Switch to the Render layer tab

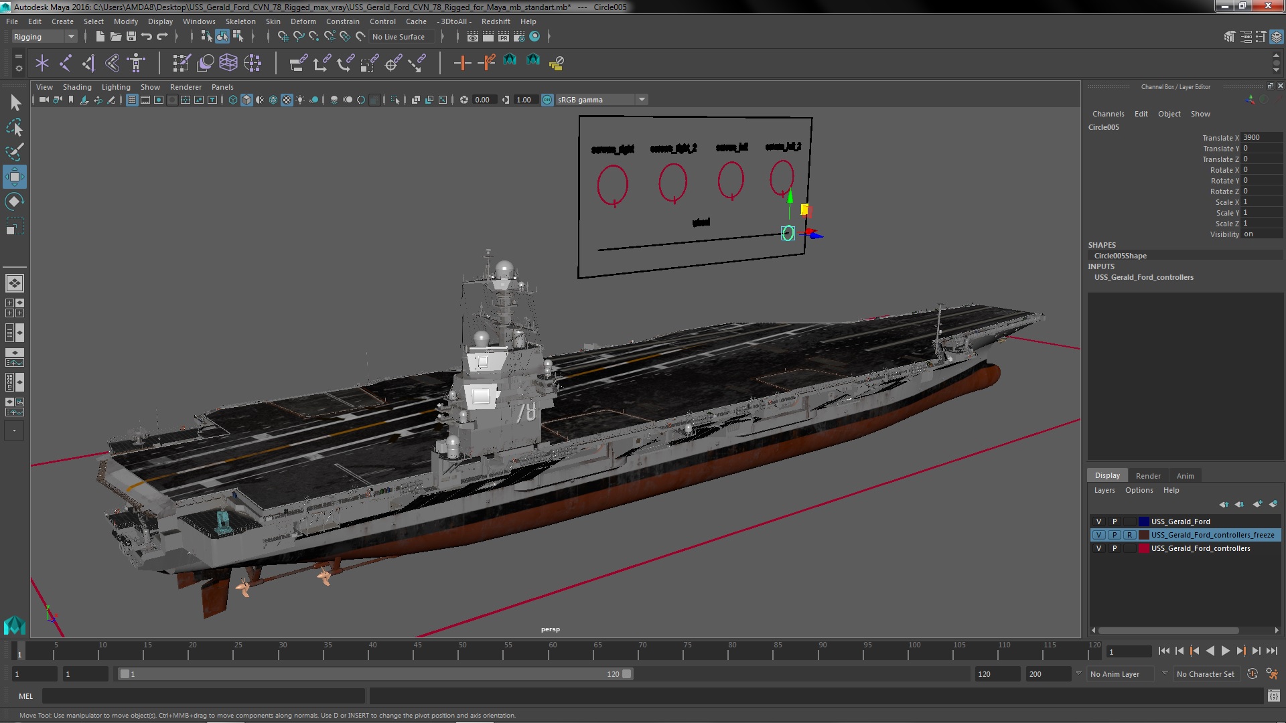1148,476
